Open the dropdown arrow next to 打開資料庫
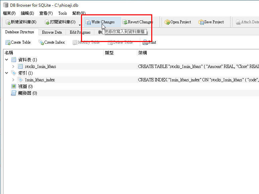 [x=80, y=25]
